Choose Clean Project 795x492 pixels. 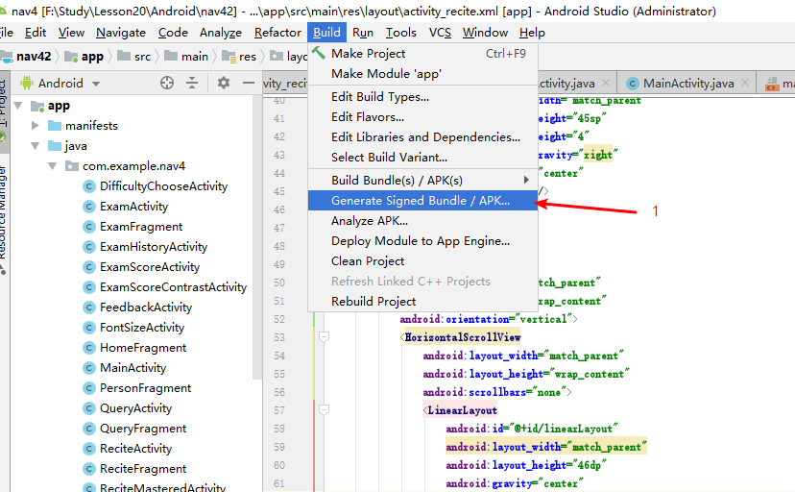422,260
